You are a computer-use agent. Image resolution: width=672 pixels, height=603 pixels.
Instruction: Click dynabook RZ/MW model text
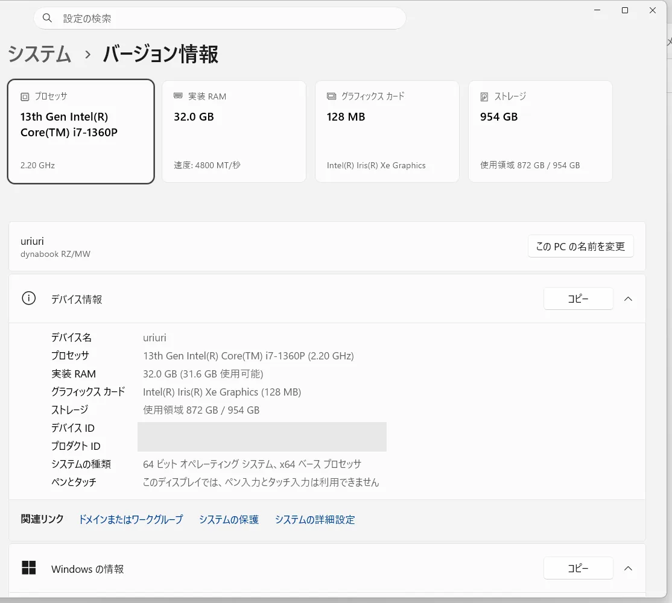55,254
